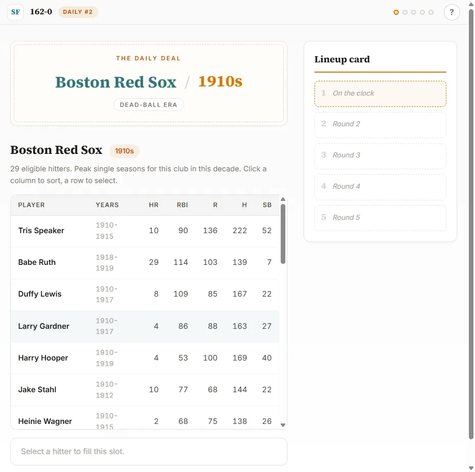475x472 pixels.
Task: Sort table by R column
Action: coord(215,205)
